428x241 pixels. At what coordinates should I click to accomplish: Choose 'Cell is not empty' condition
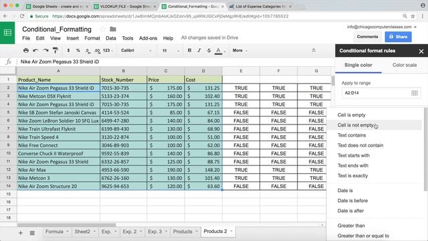(375, 125)
